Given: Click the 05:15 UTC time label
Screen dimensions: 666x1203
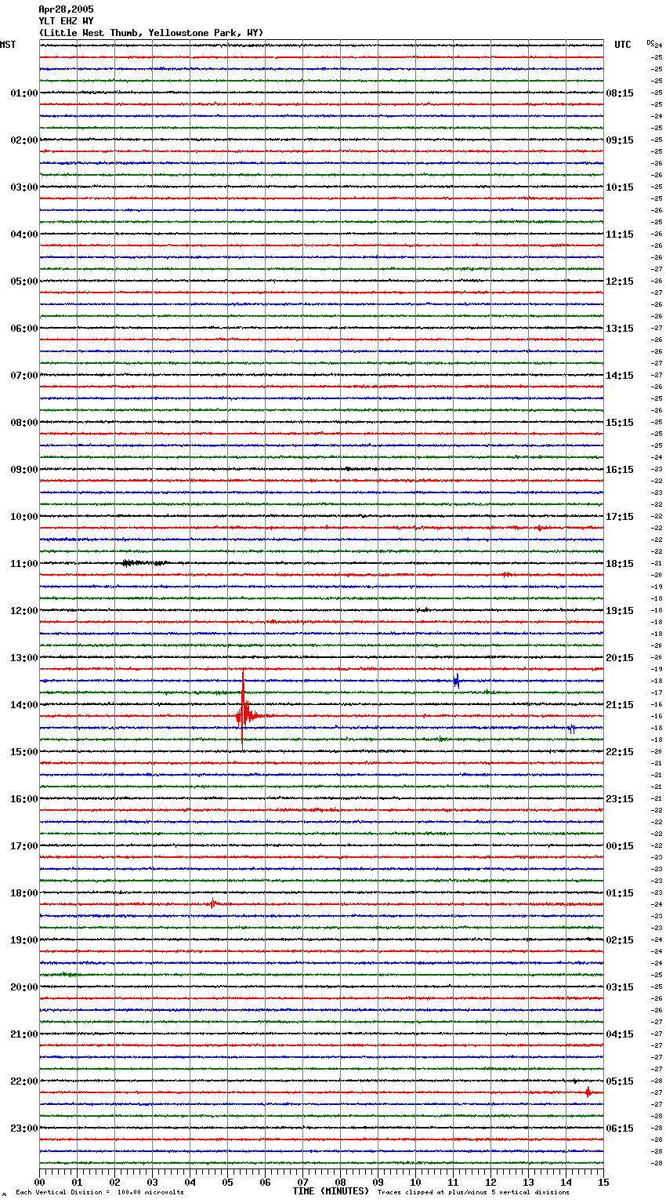Looking at the screenshot, I should [x=620, y=1081].
